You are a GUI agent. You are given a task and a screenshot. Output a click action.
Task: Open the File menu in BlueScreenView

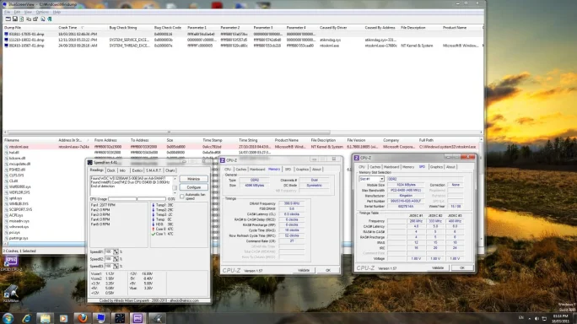pos(7,12)
